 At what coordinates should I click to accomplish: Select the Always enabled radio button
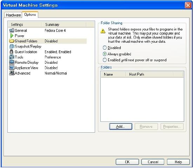tap(105, 54)
